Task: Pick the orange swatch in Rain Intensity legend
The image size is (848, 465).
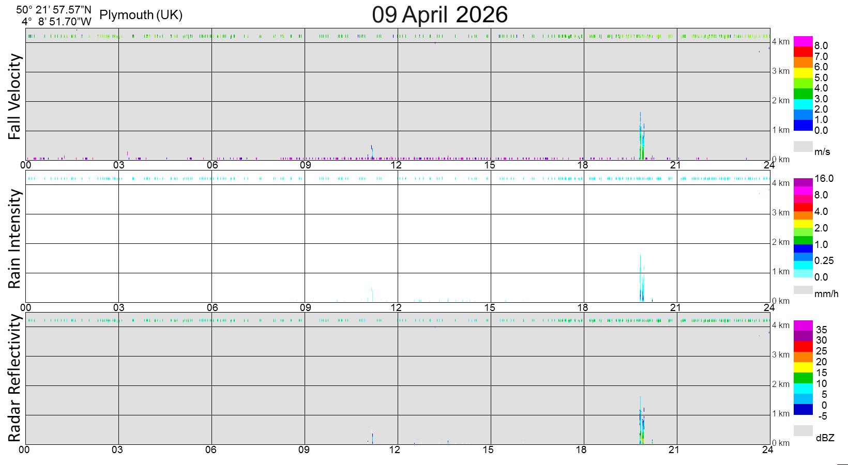Action: point(803,215)
